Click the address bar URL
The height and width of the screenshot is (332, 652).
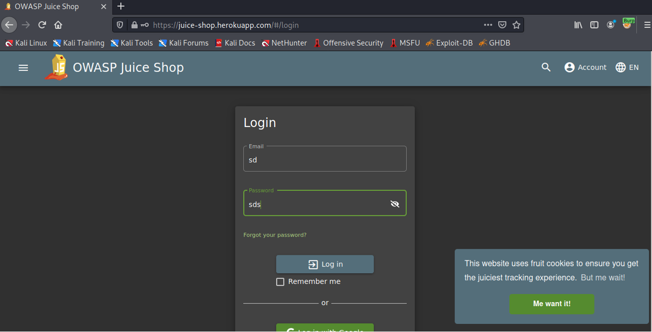coord(225,25)
